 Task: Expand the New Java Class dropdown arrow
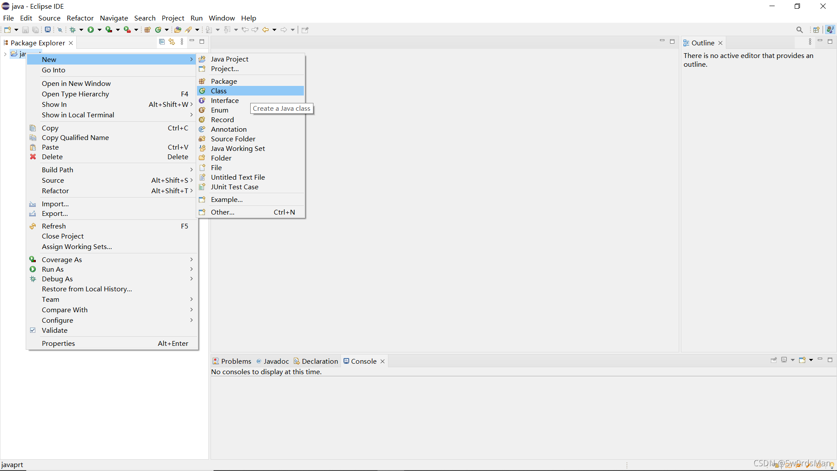tap(167, 30)
